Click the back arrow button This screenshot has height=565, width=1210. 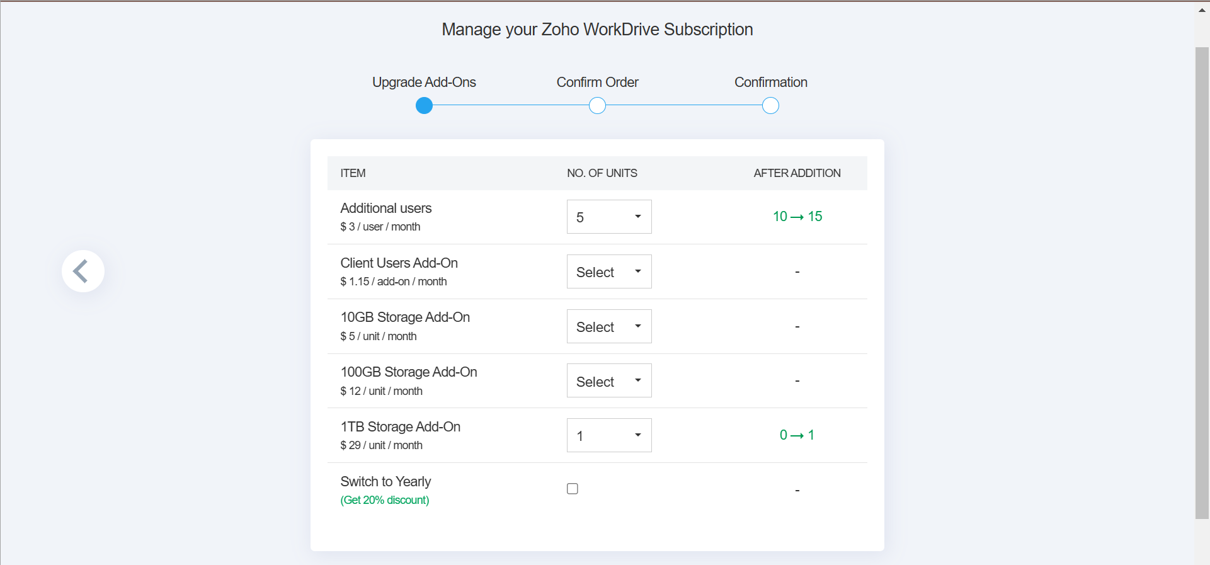(x=83, y=271)
